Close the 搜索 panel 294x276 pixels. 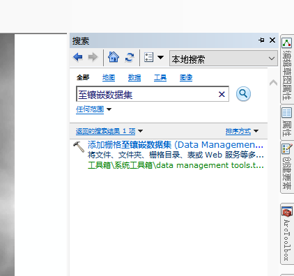[272, 40]
